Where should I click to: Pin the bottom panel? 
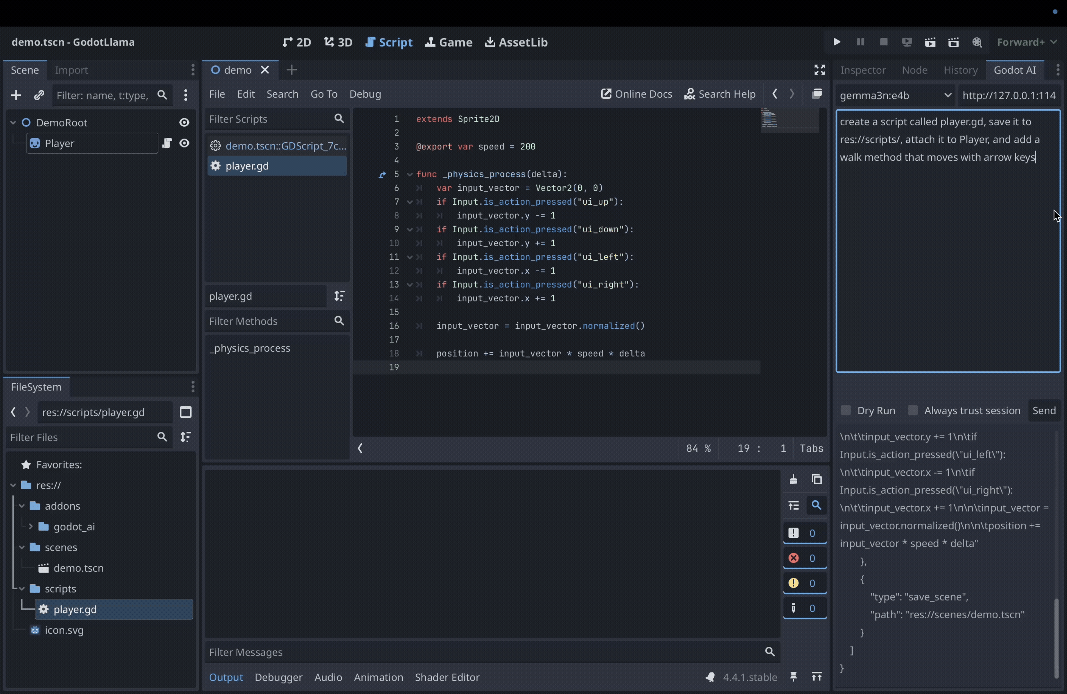tap(794, 677)
